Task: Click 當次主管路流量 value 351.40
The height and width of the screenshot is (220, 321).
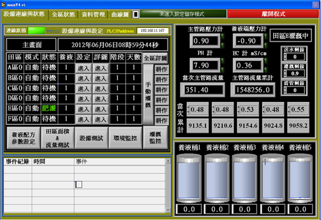Action: tap(202, 90)
